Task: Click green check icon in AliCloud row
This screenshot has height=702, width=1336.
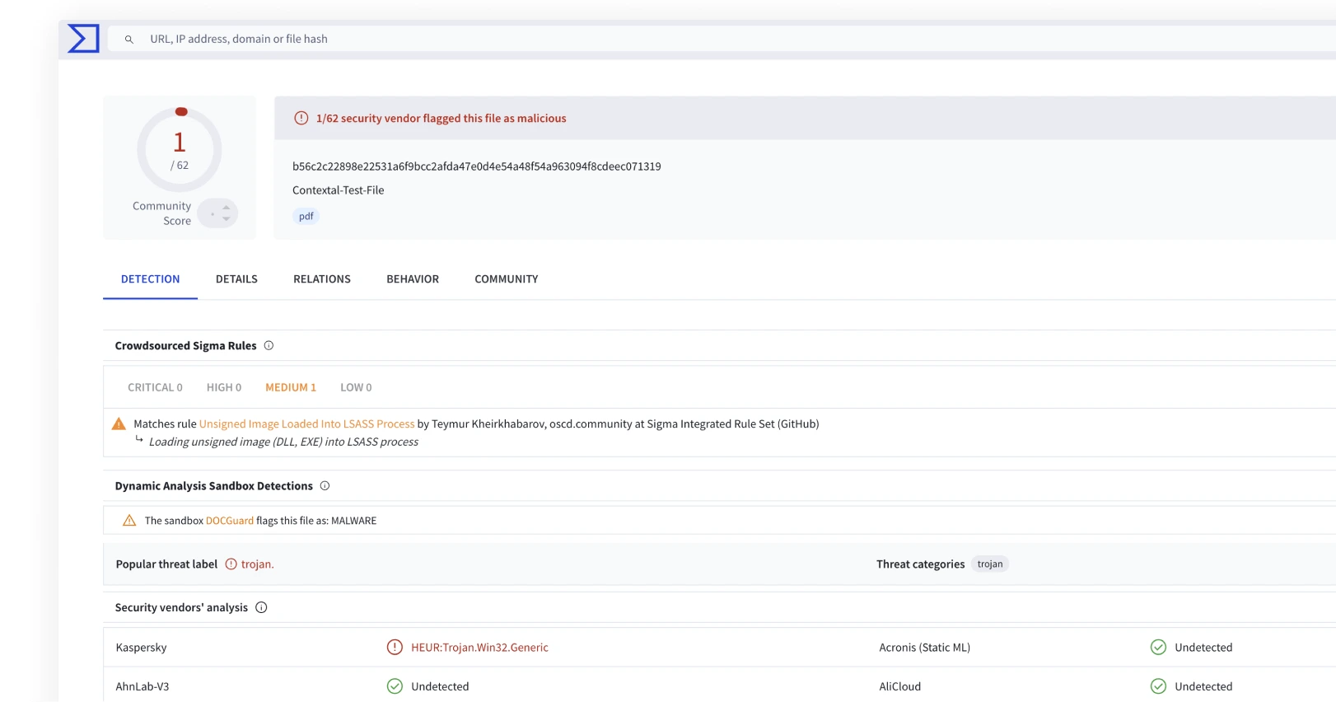Action: 1158,686
